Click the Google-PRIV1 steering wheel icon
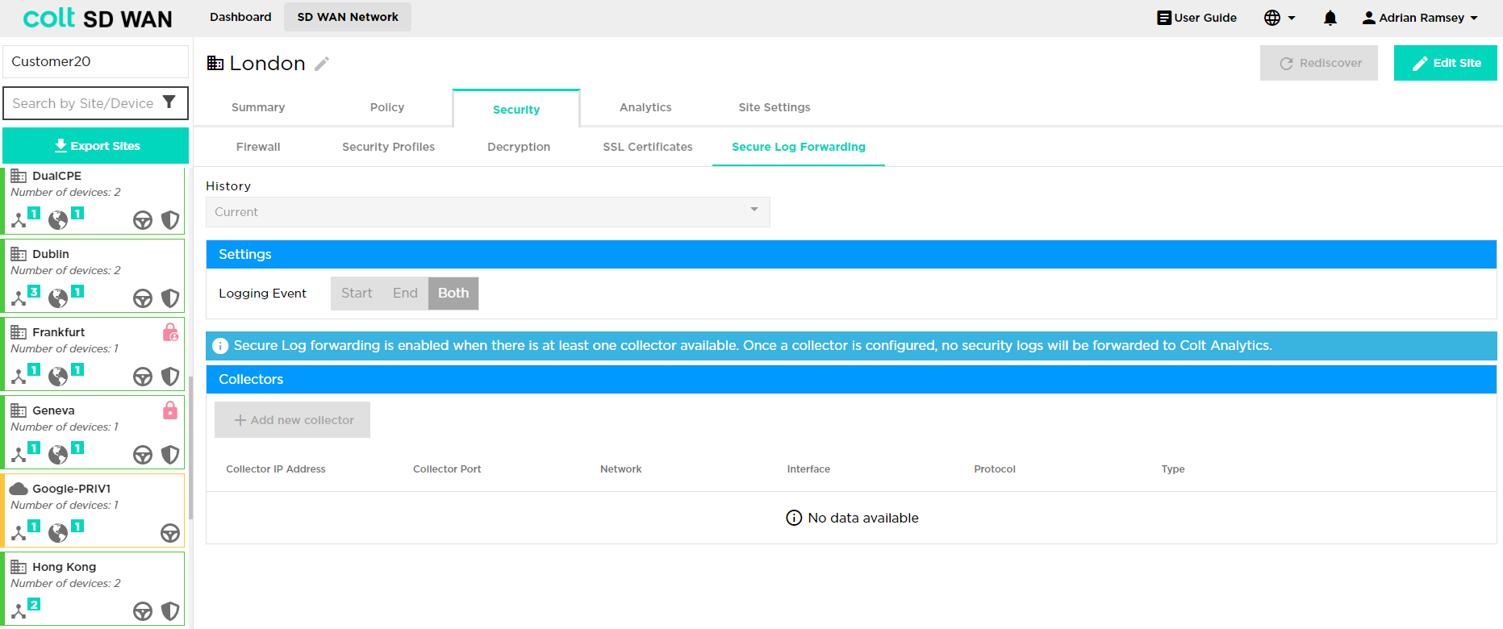 [x=170, y=533]
